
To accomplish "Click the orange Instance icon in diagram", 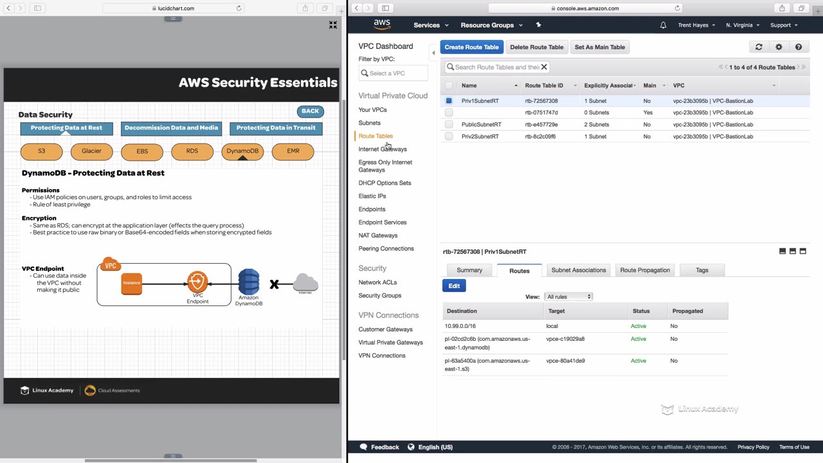I will click(x=131, y=283).
